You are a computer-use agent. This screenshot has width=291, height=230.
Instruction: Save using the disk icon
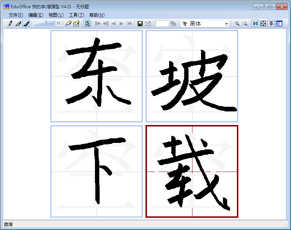pyautogui.click(x=140, y=23)
